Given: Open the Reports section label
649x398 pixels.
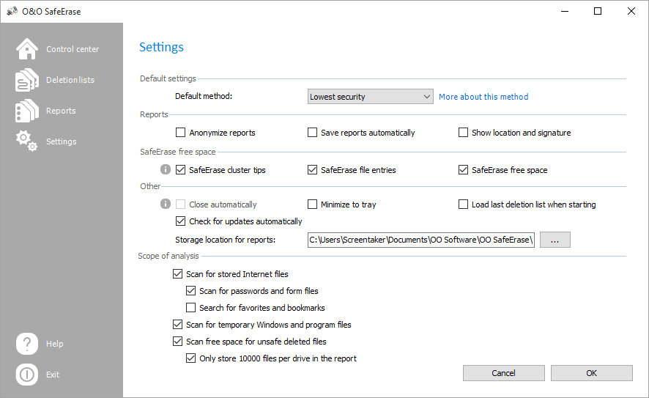Looking at the screenshot, I should 61,111.
